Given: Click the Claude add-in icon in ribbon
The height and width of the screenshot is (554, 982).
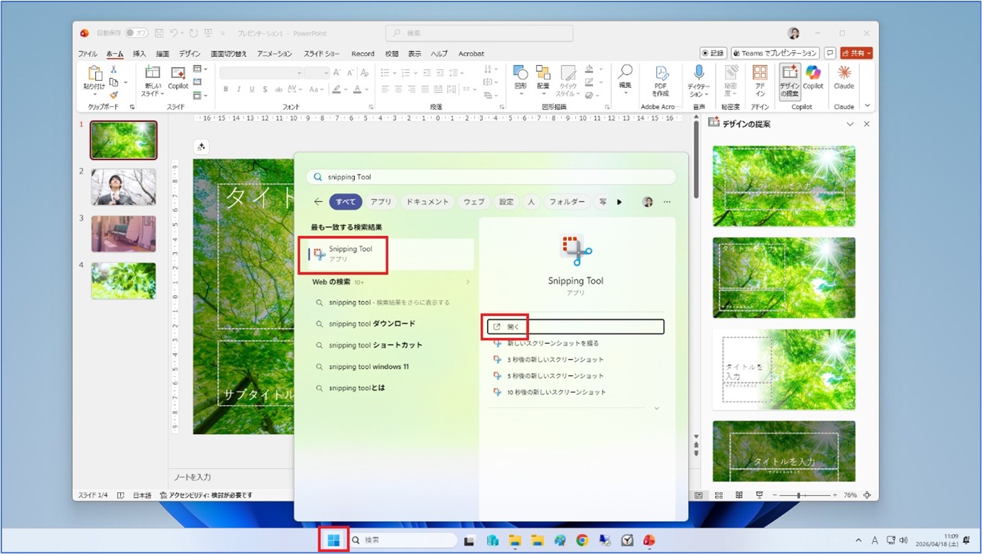Looking at the screenshot, I should pos(844,77).
